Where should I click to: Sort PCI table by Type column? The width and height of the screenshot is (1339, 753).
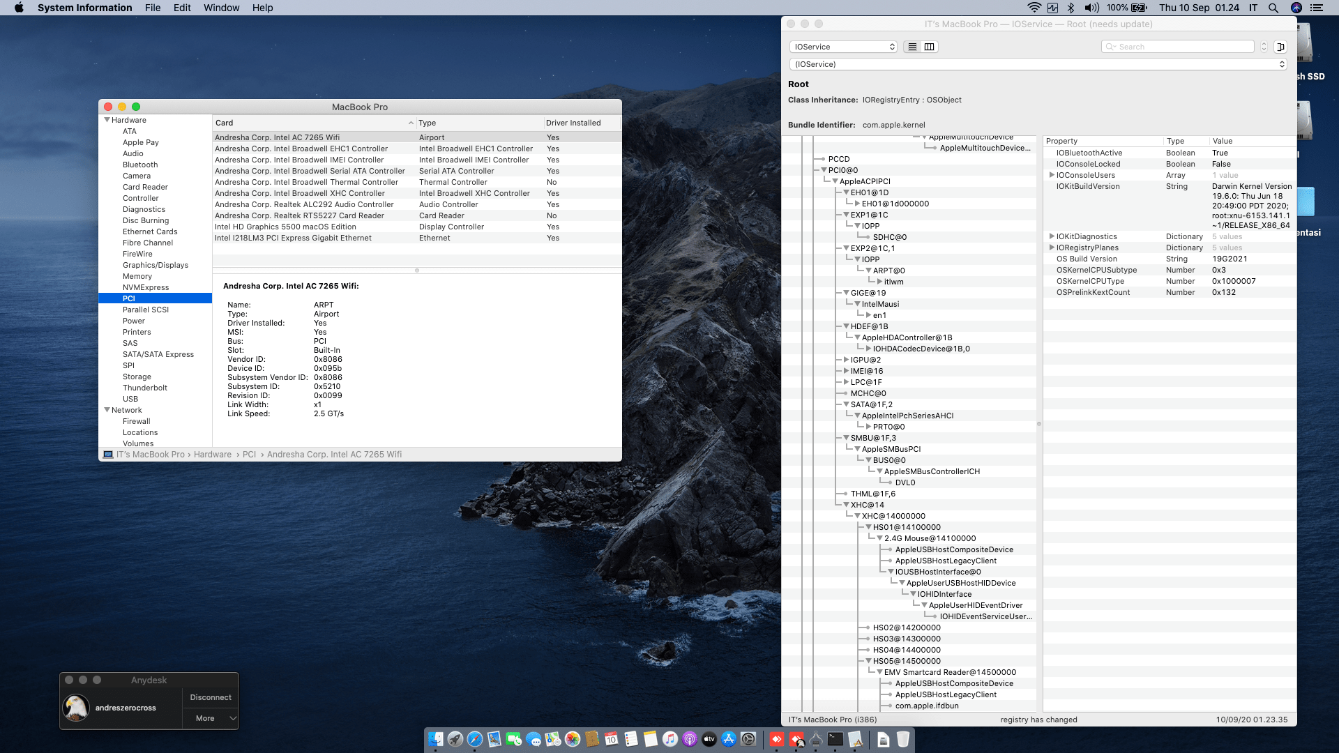point(480,123)
